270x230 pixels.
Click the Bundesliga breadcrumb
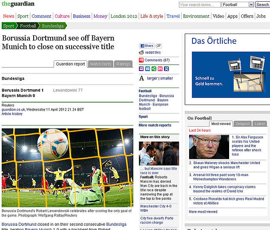(x=53, y=26)
